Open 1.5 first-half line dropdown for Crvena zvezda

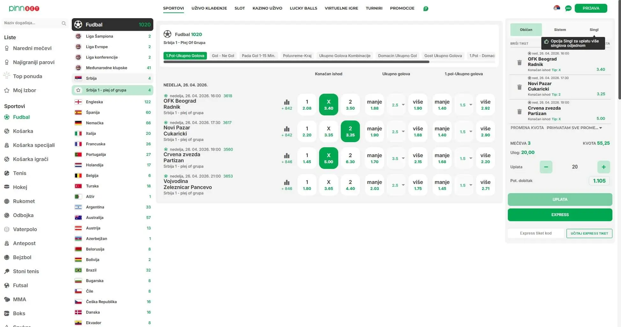pos(464,158)
